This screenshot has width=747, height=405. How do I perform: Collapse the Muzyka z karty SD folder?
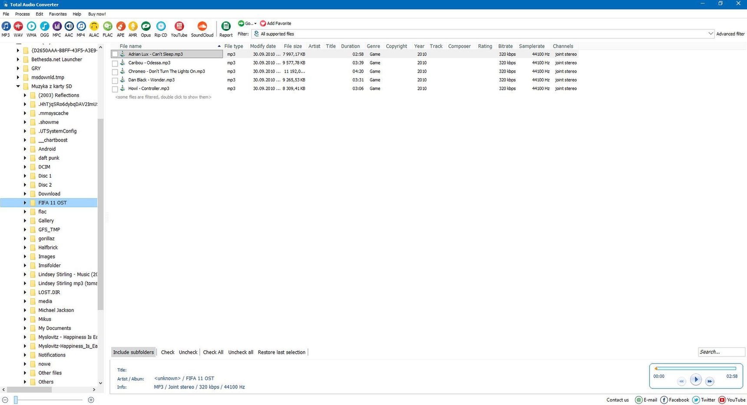(x=18, y=86)
